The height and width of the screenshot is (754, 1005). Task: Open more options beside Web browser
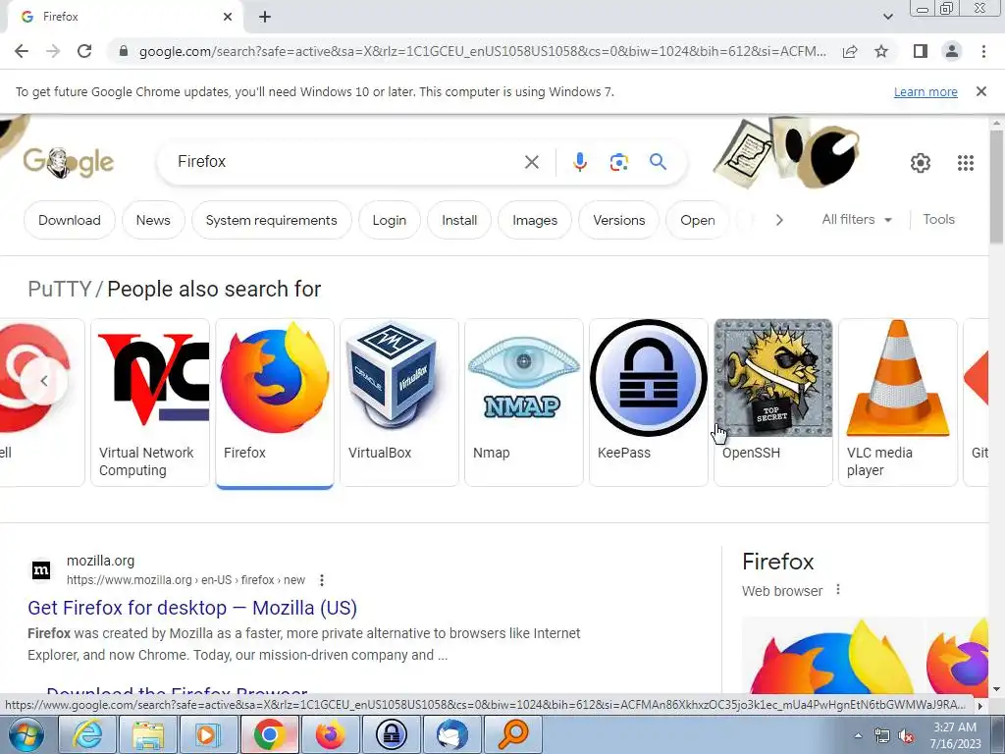838,590
